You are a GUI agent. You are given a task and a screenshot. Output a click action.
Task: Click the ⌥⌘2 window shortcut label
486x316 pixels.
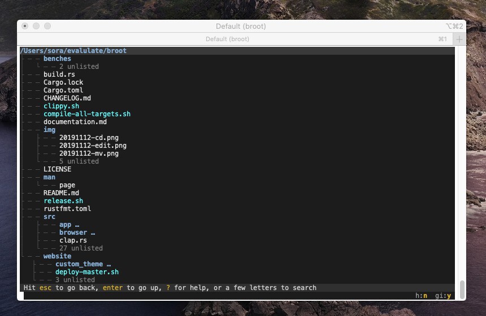coord(454,27)
